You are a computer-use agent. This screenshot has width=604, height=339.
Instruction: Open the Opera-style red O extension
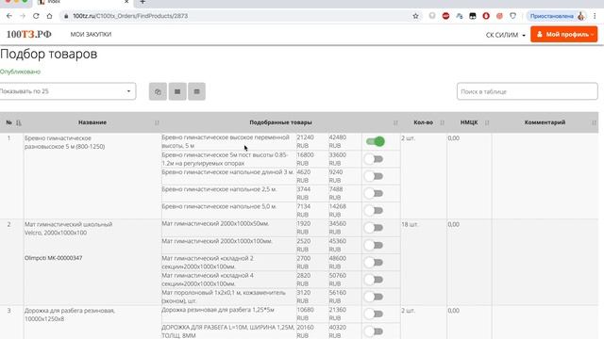pyautogui.click(x=486, y=16)
